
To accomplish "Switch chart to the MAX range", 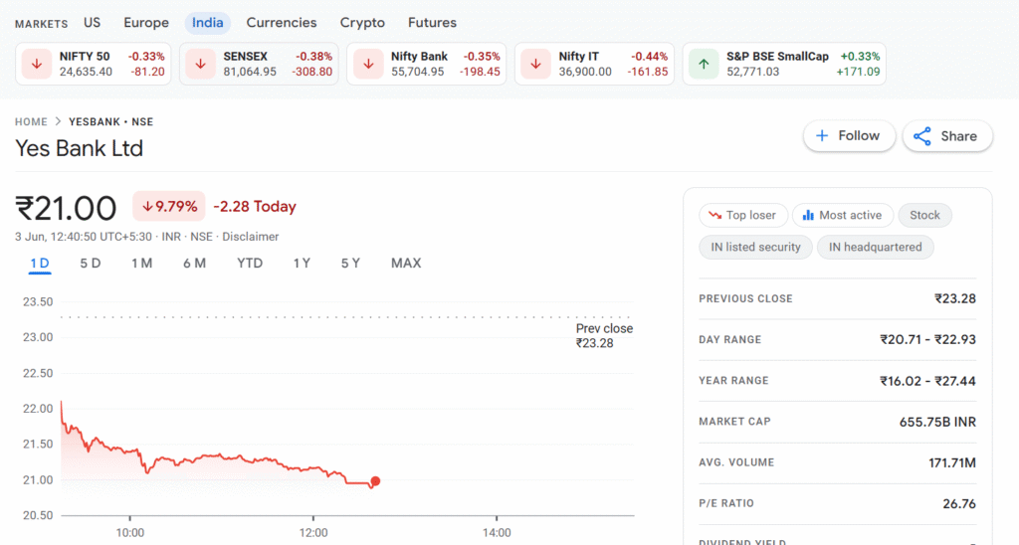I will click(x=406, y=264).
